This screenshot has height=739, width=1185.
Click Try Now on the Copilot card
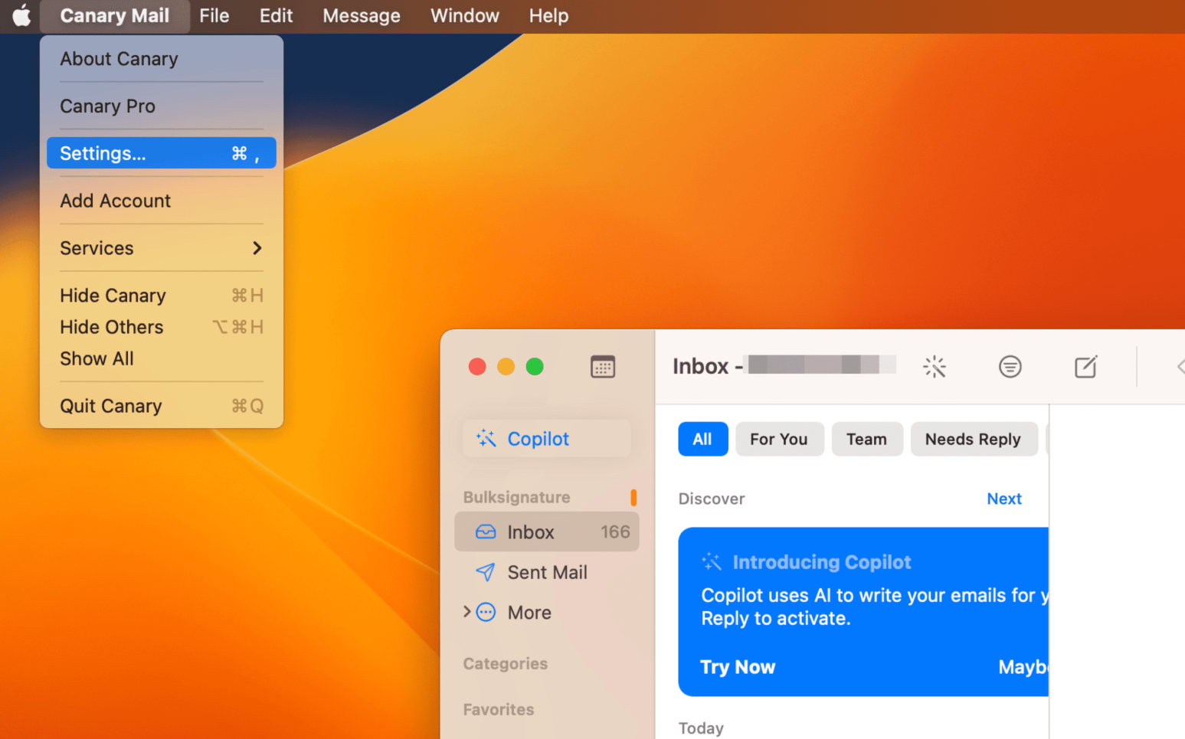point(738,667)
